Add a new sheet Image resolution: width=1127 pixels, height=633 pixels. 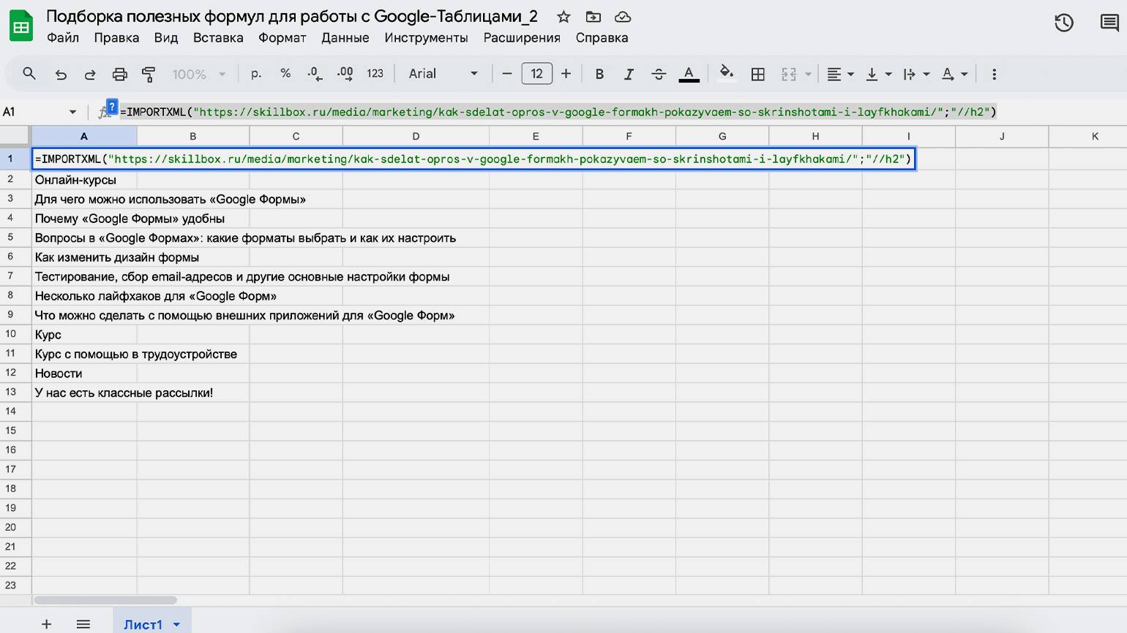pyautogui.click(x=46, y=623)
